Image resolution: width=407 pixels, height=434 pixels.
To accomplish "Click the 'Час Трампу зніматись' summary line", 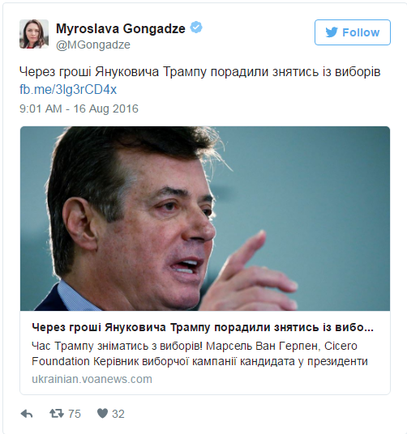I will [x=195, y=346].
